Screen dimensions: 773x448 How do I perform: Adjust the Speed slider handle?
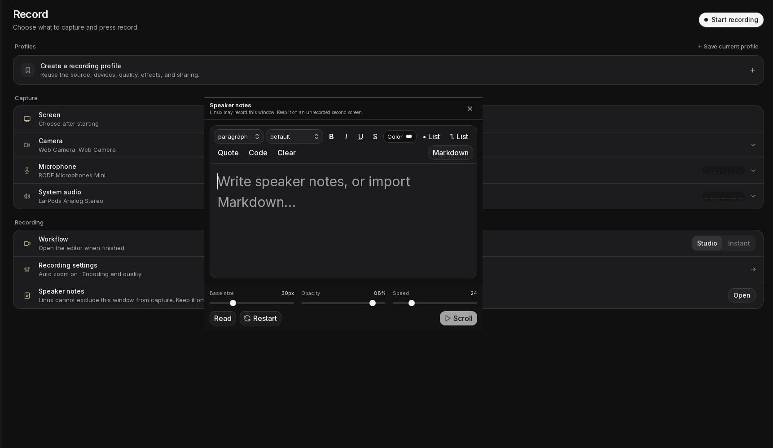click(412, 303)
